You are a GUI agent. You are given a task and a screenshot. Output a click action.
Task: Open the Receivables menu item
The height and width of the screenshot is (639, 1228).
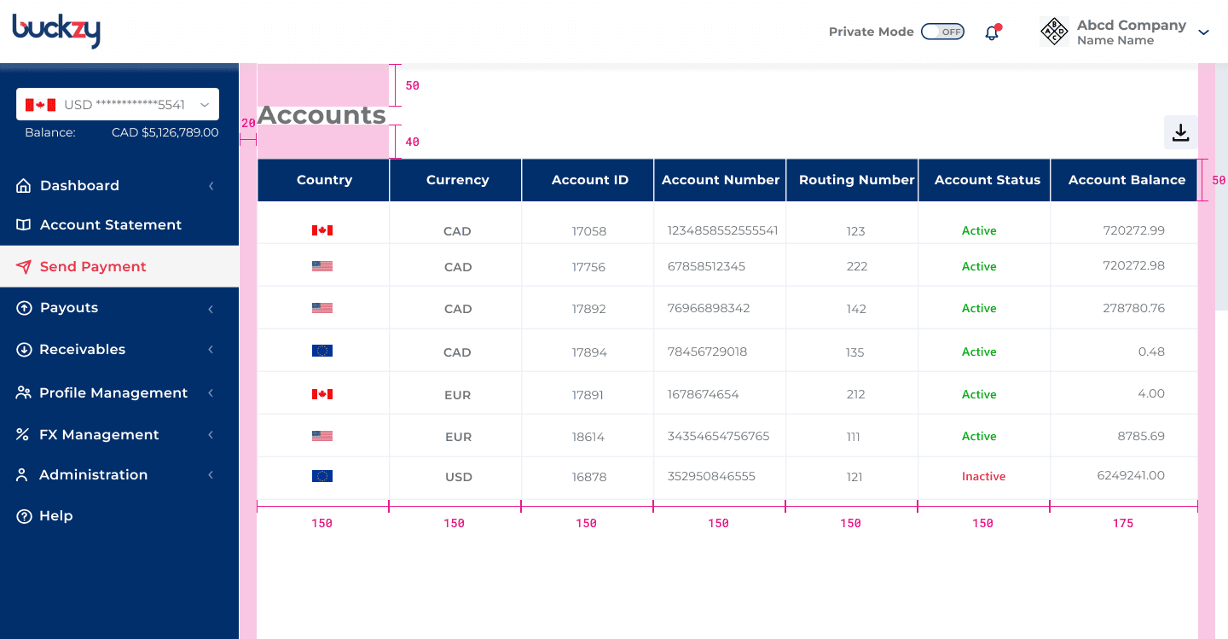(x=82, y=349)
